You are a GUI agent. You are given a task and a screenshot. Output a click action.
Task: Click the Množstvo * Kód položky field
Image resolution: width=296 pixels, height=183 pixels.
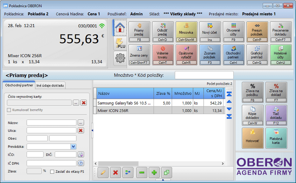point(204,75)
